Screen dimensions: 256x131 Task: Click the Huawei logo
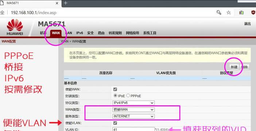pyautogui.click(x=15, y=27)
